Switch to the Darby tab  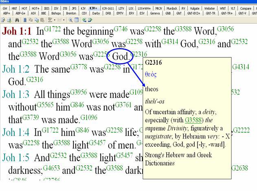96,13
